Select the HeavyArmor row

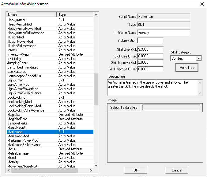[x=50, y=20]
